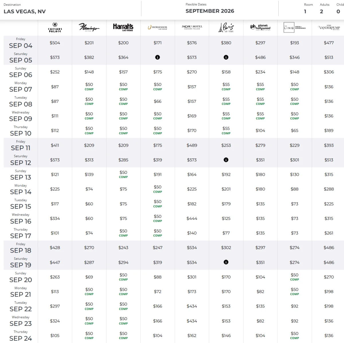
Task: Choose Paris $55 COMP on Sep 08
Action: (x=226, y=101)
